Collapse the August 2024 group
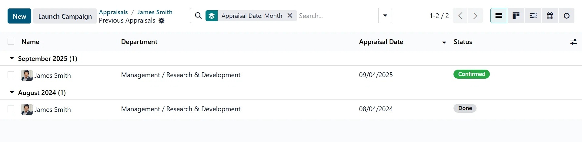This screenshot has height=142, width=582. tap(12, 92)
